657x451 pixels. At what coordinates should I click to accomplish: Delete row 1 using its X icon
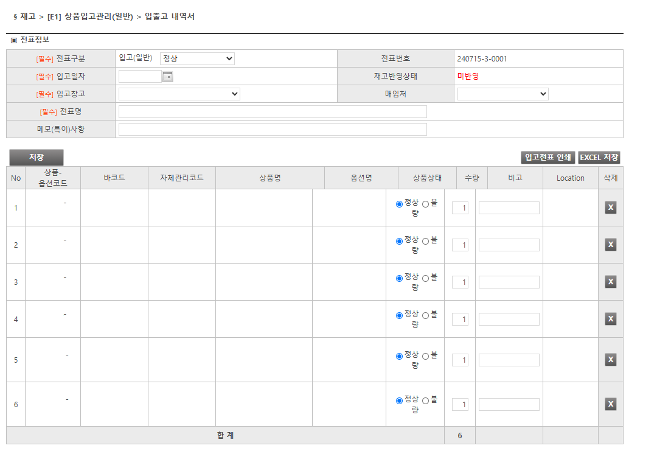[610, 207]
